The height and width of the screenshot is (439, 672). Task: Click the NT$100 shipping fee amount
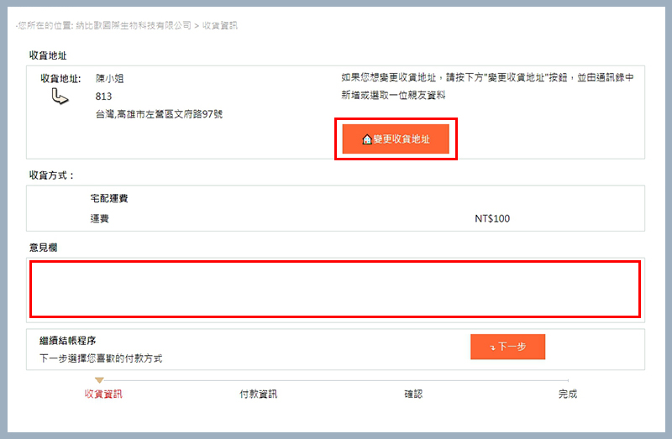tap(492, 218)
